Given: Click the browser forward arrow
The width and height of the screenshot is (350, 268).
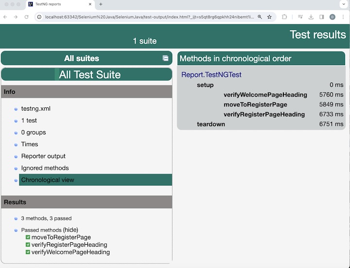Looking at the screenshot, I should click(16, 17).
